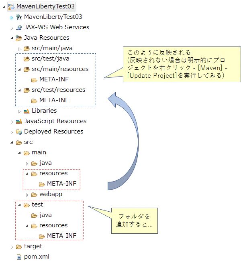This screenshot has width=241, height=261.
Task: Select the JavaScript Resources label
Action: [55, 121]
